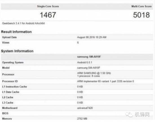Click the Processor ID label
This screenshot has width=155, height=122.
pos(10,81)
